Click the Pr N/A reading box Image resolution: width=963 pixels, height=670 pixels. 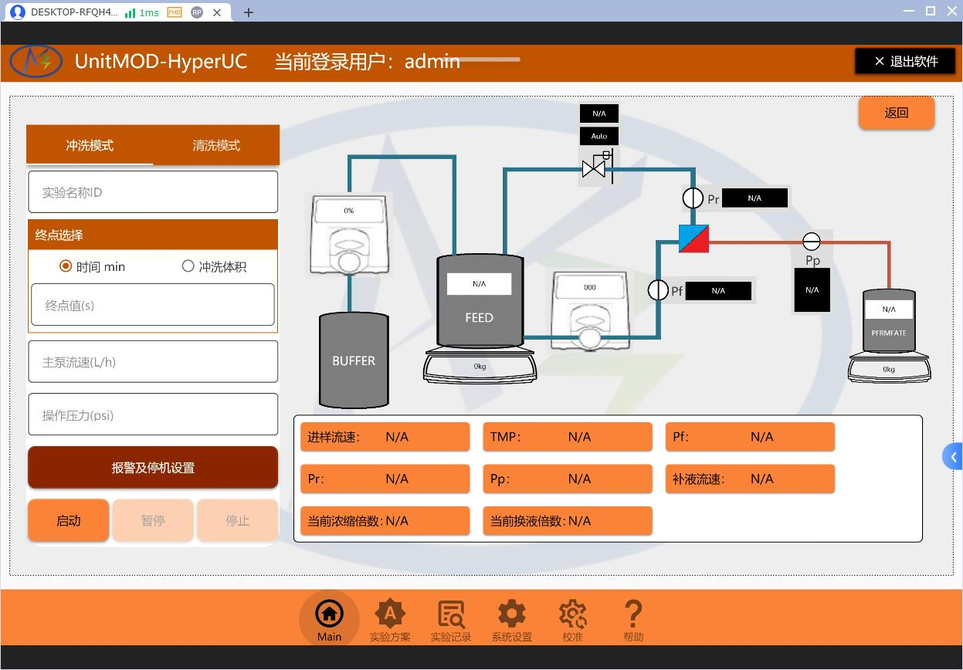coord(754,198)
